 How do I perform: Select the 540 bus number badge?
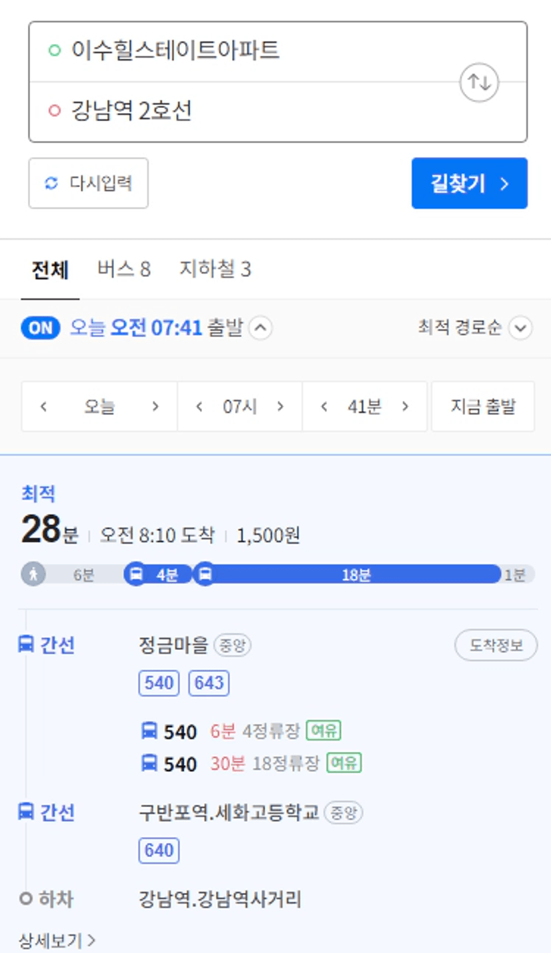point(159,683)
